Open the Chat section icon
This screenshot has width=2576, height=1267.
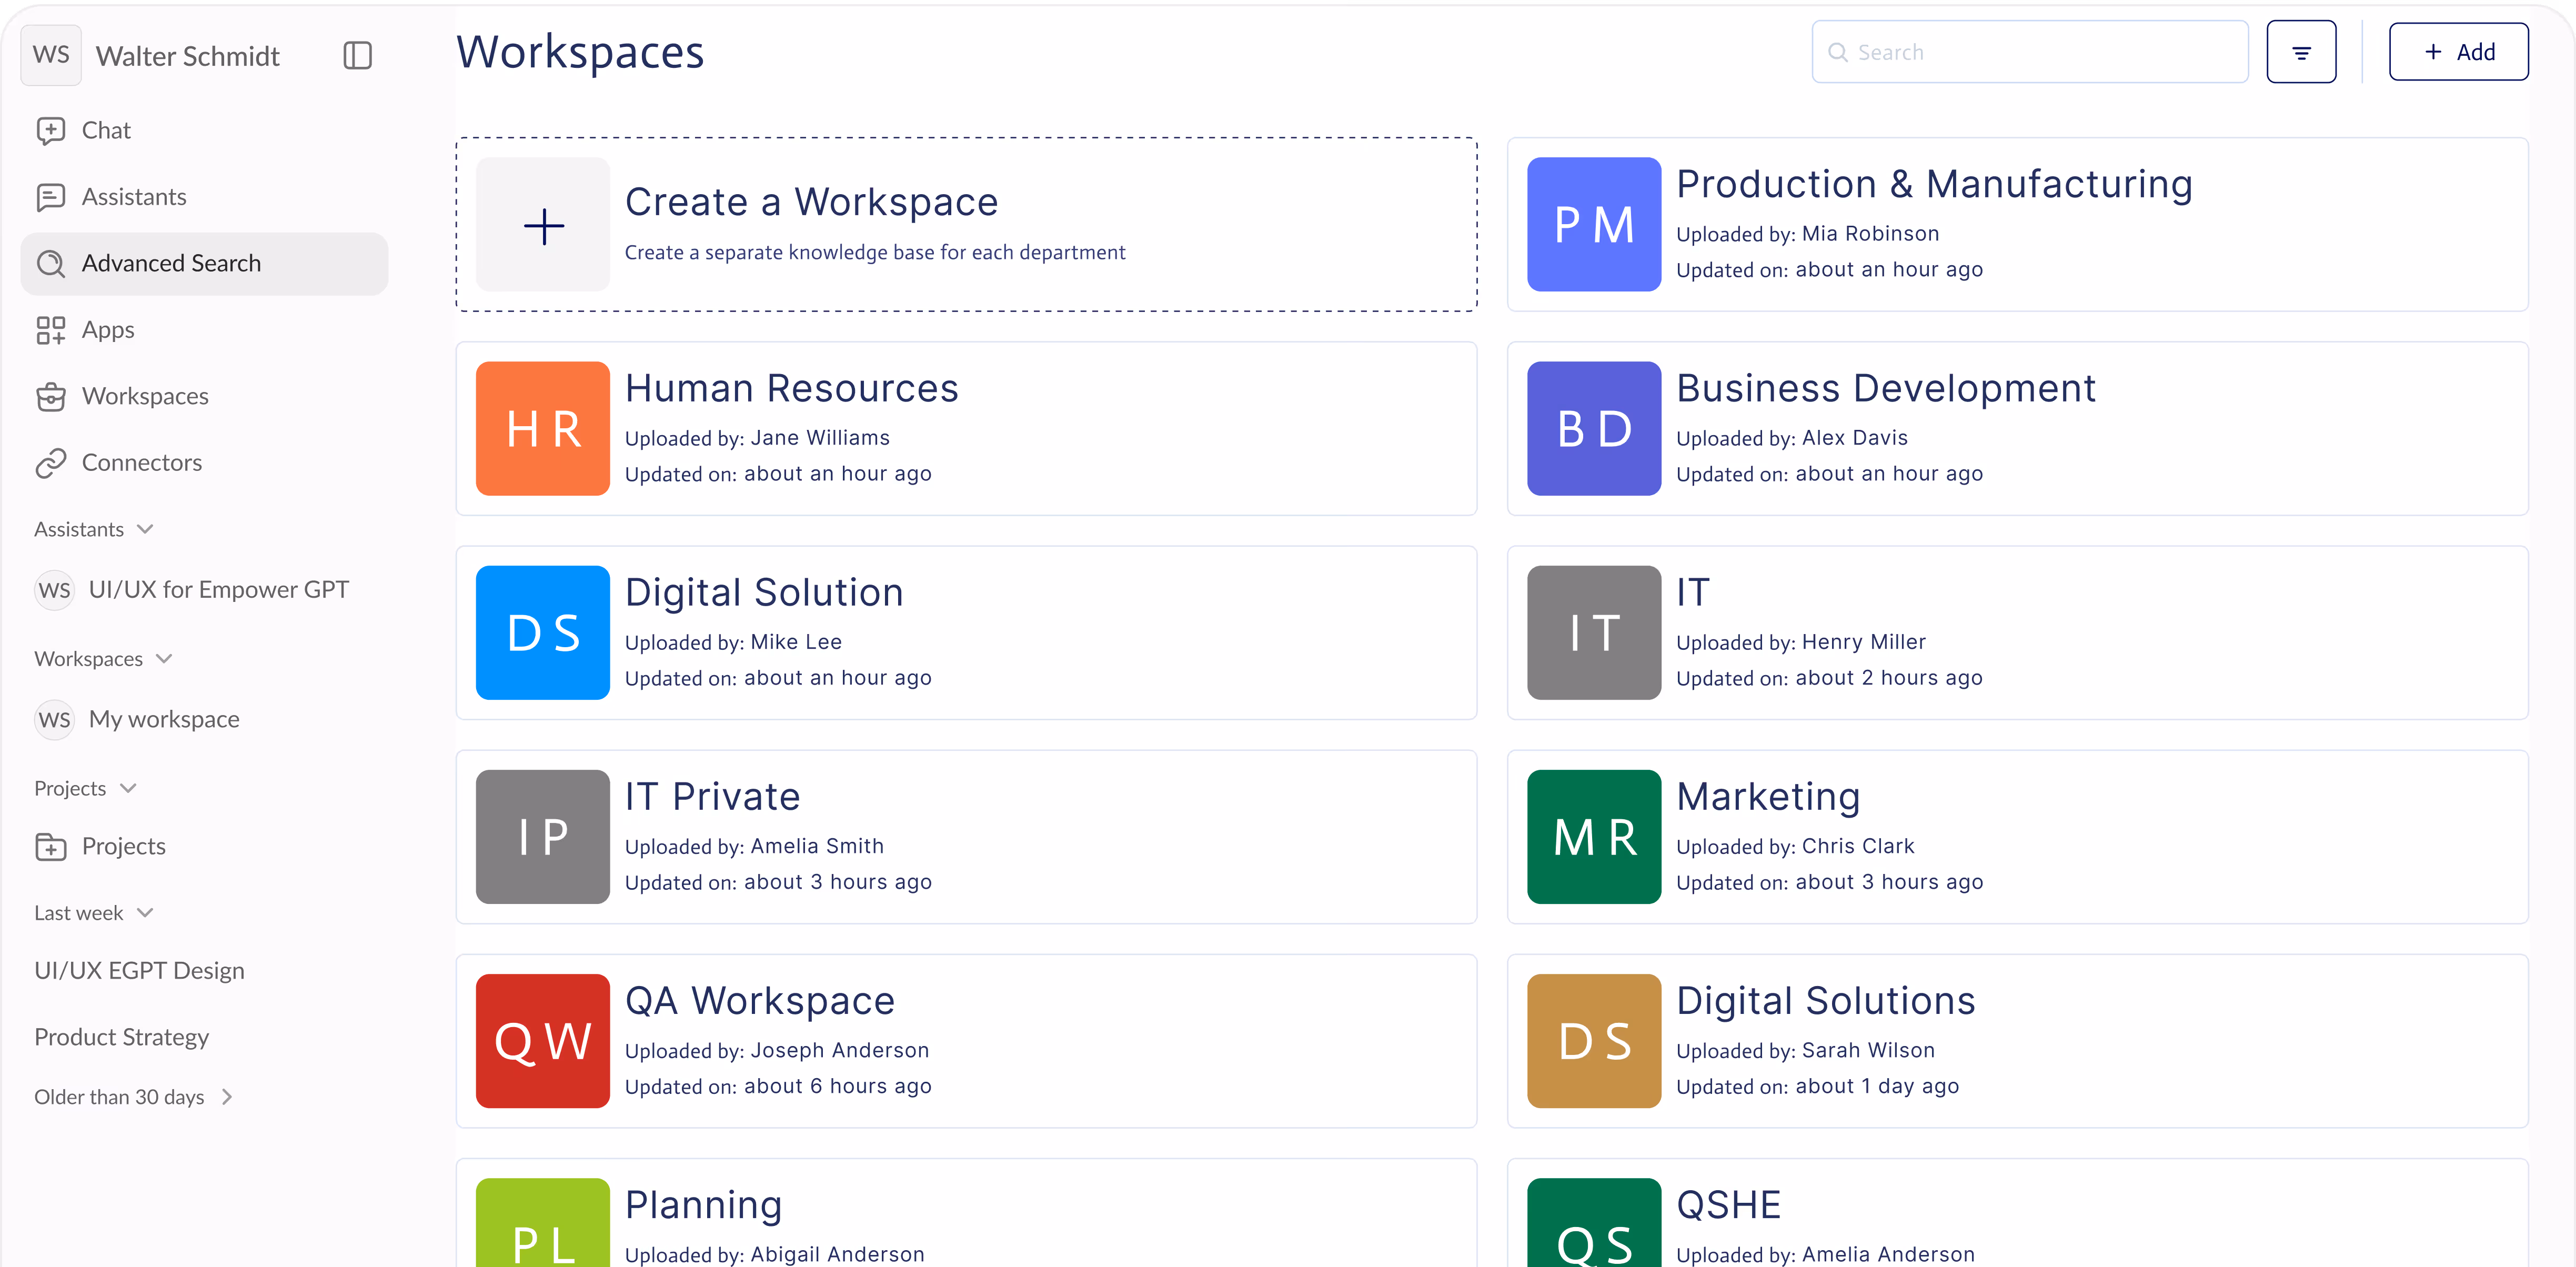point(51,131)
